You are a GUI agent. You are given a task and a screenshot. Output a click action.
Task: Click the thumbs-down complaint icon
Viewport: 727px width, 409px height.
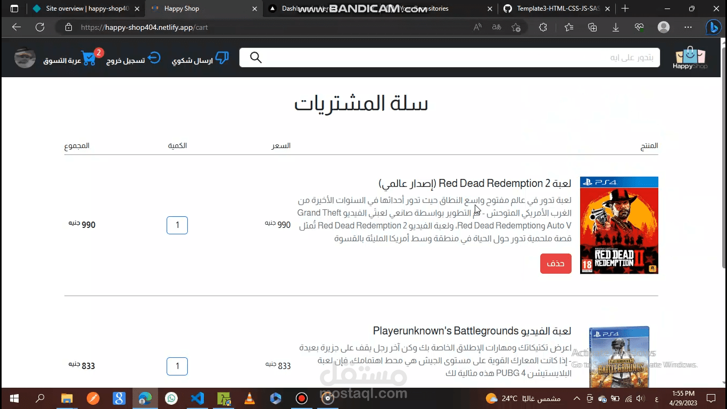click(222, 58)
